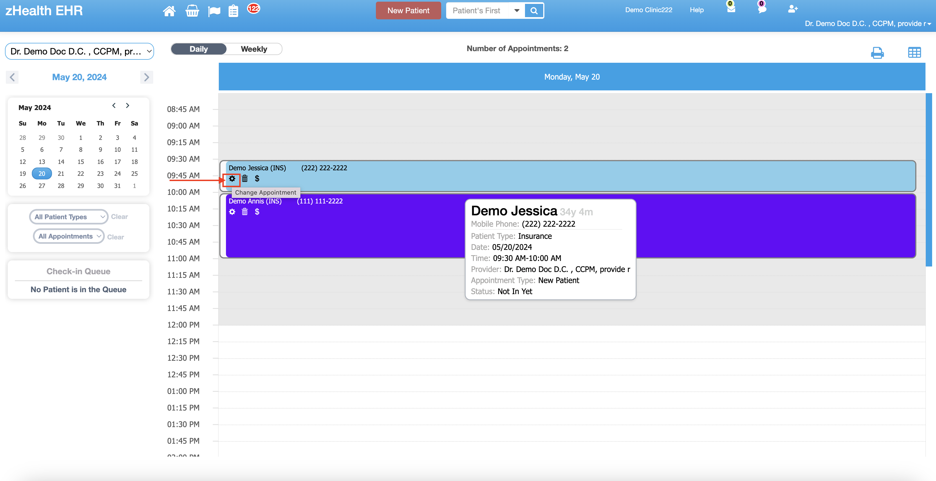Switch to Daily view
The image size is (936, 481).
coord(198,49)
